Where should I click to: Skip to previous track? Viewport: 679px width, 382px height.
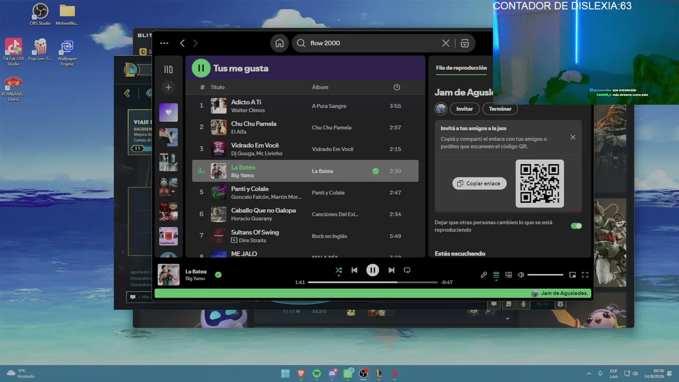pos(354,270)
